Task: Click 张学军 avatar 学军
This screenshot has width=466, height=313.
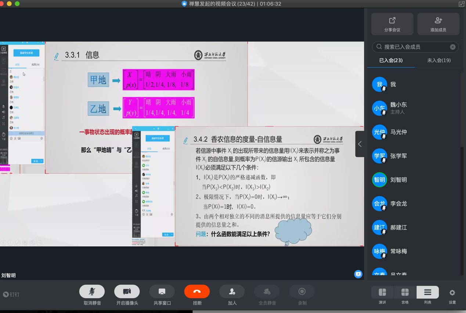Action: point(379,156)
